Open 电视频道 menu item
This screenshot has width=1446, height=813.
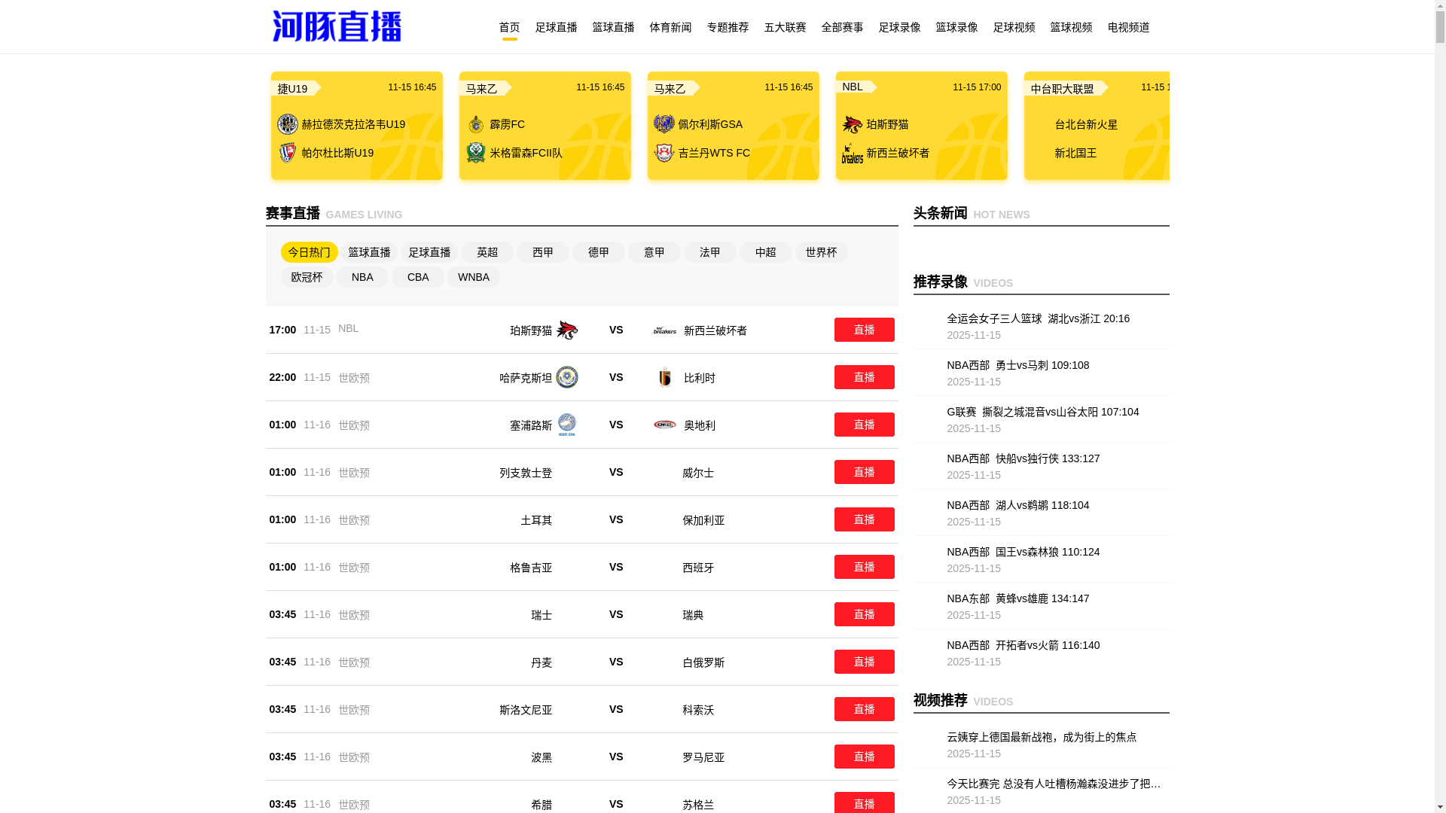tap(1128, 27)
